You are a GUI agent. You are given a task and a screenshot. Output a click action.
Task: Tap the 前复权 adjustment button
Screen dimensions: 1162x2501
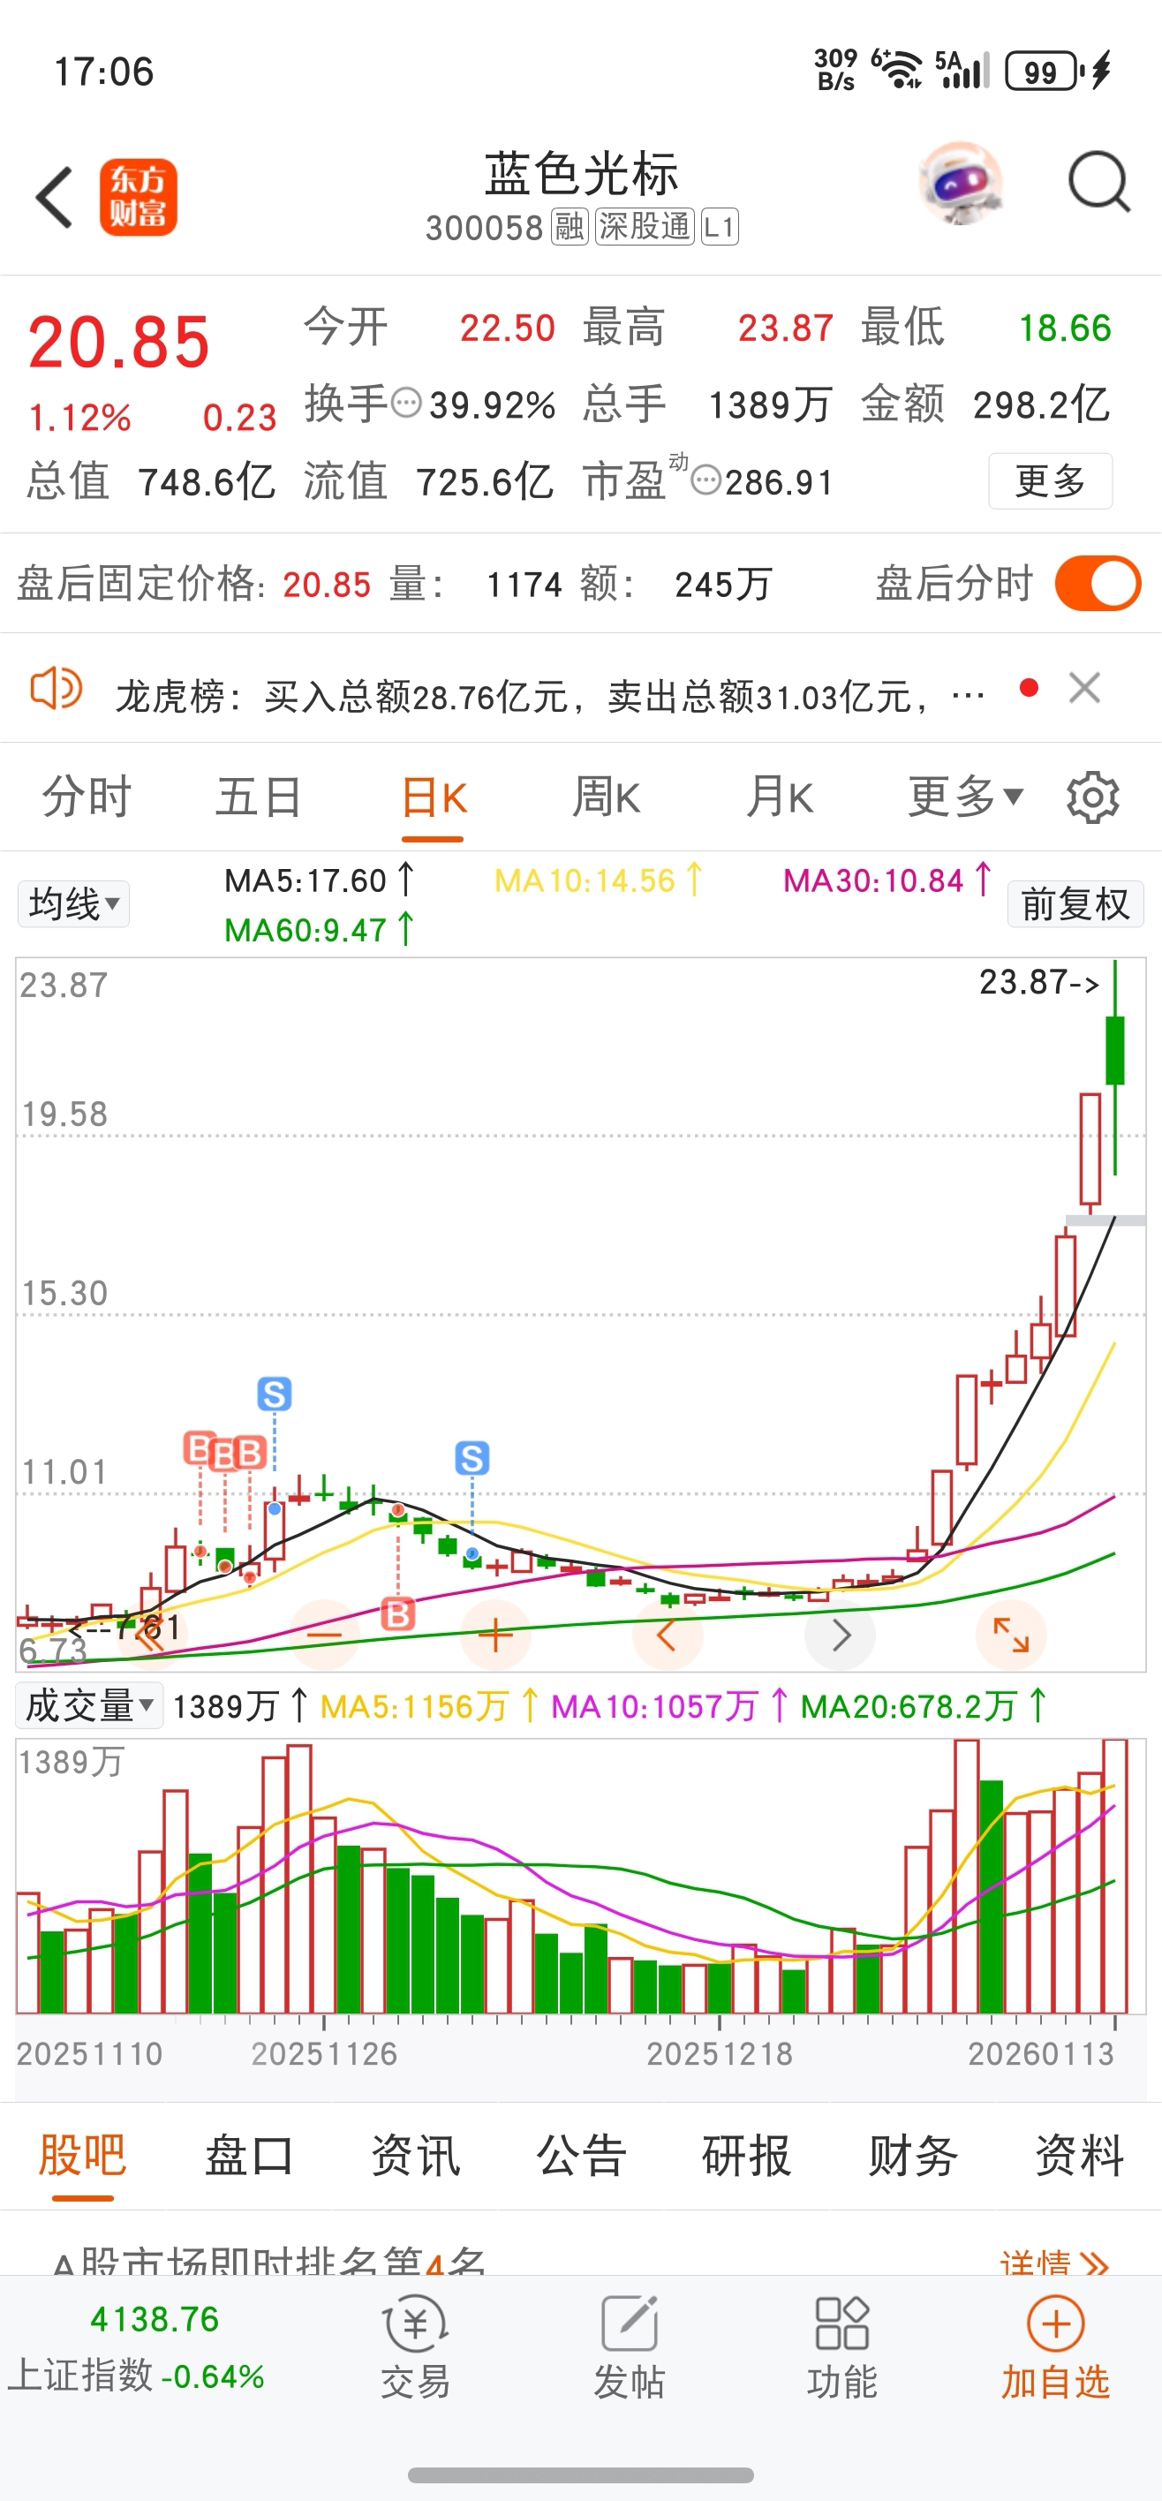[1075, 904]
